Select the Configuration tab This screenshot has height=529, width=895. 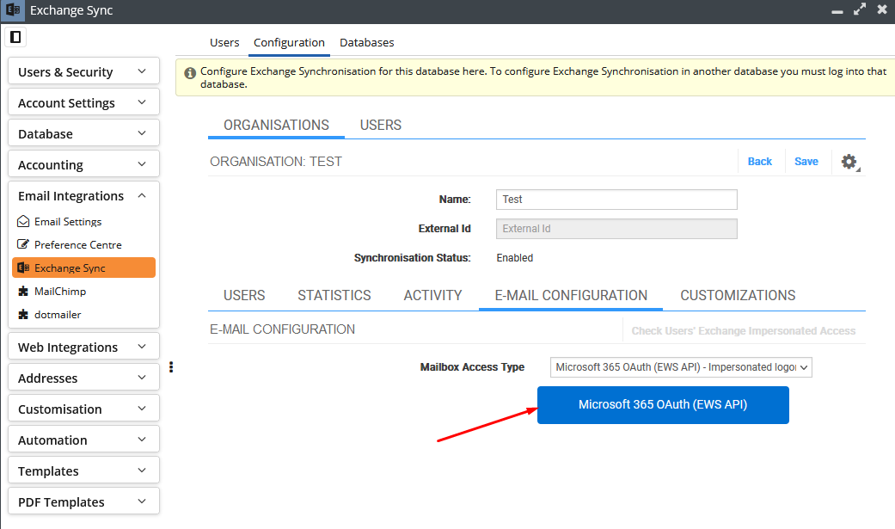[x=289, y=43]
